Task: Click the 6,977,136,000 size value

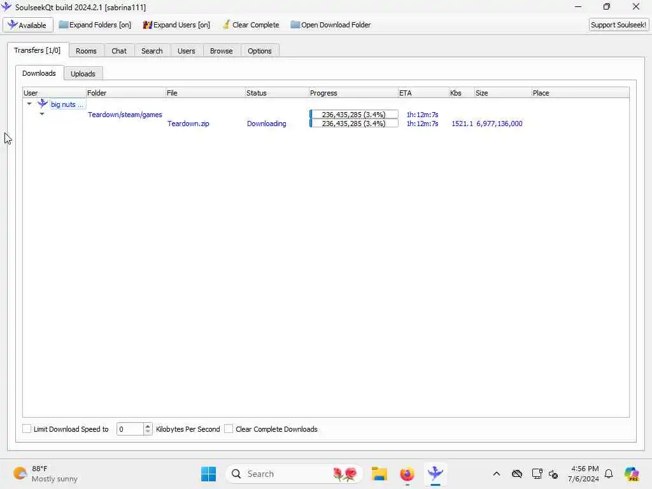Action: pos(499,124)
